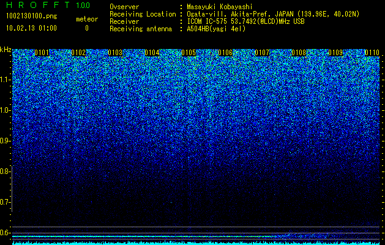Click the 0101 time marker
This screenshot has height=245, width=385.
click(x=42, y=53)
